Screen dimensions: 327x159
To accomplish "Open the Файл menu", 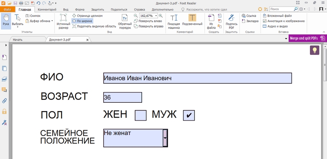I will pos(8,9).
